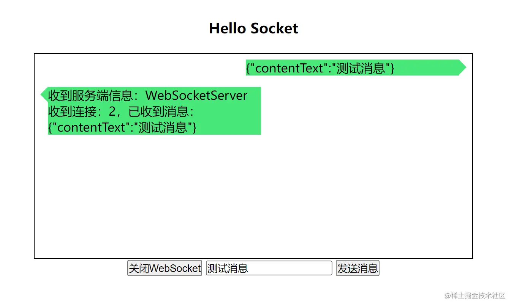
Task: Click the arrow tail of the received bubble
Action: coord(43,95)
